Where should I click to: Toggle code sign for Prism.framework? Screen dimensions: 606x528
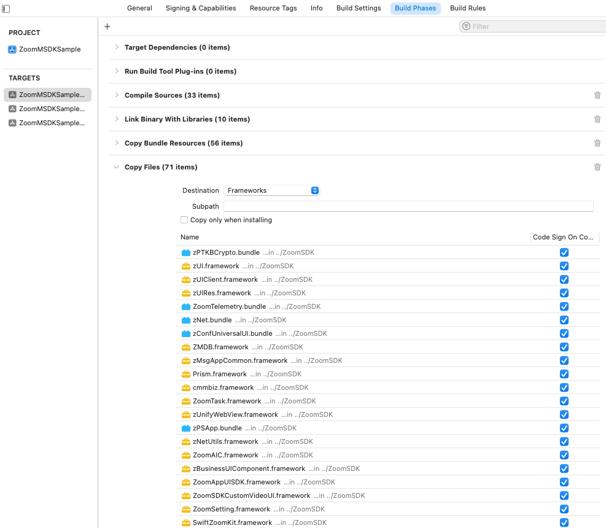(x=564, y=374)
